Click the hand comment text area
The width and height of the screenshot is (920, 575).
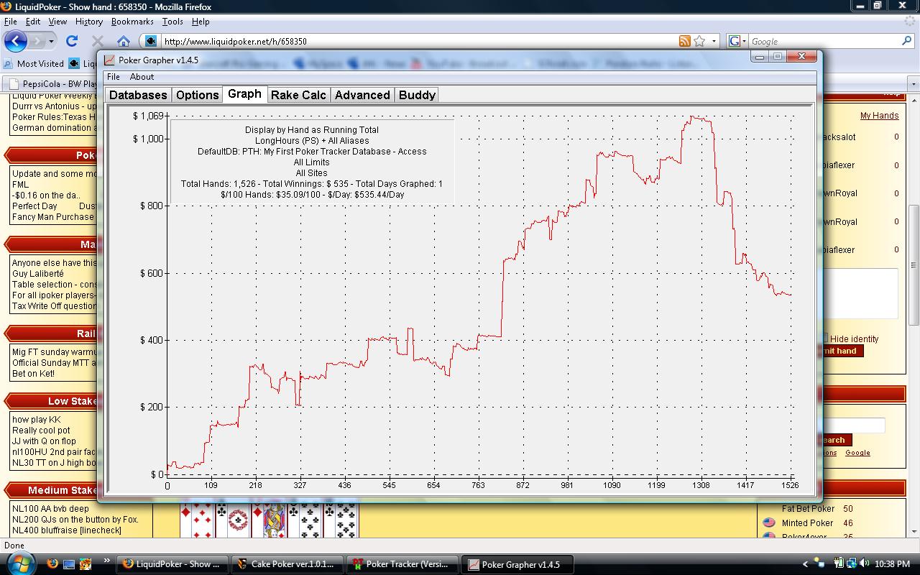point(860,293)
